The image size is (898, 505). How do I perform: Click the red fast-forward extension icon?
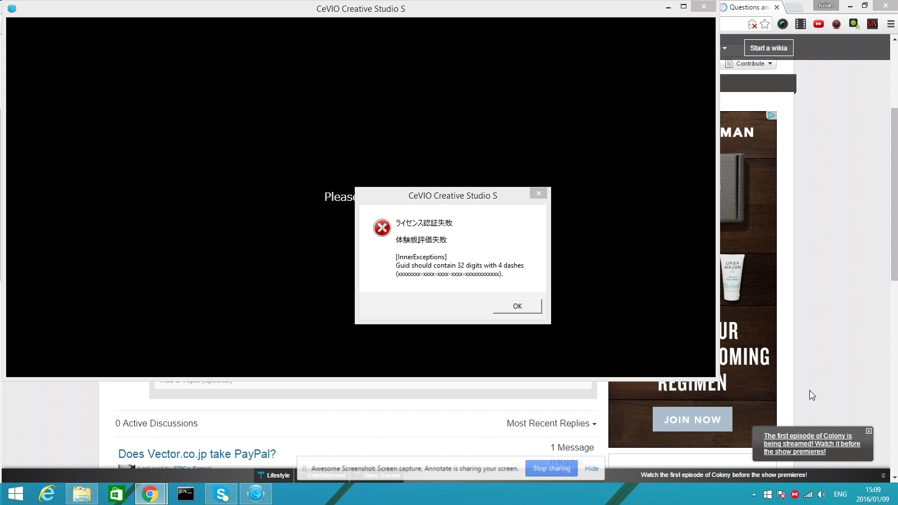pos(819,24)
